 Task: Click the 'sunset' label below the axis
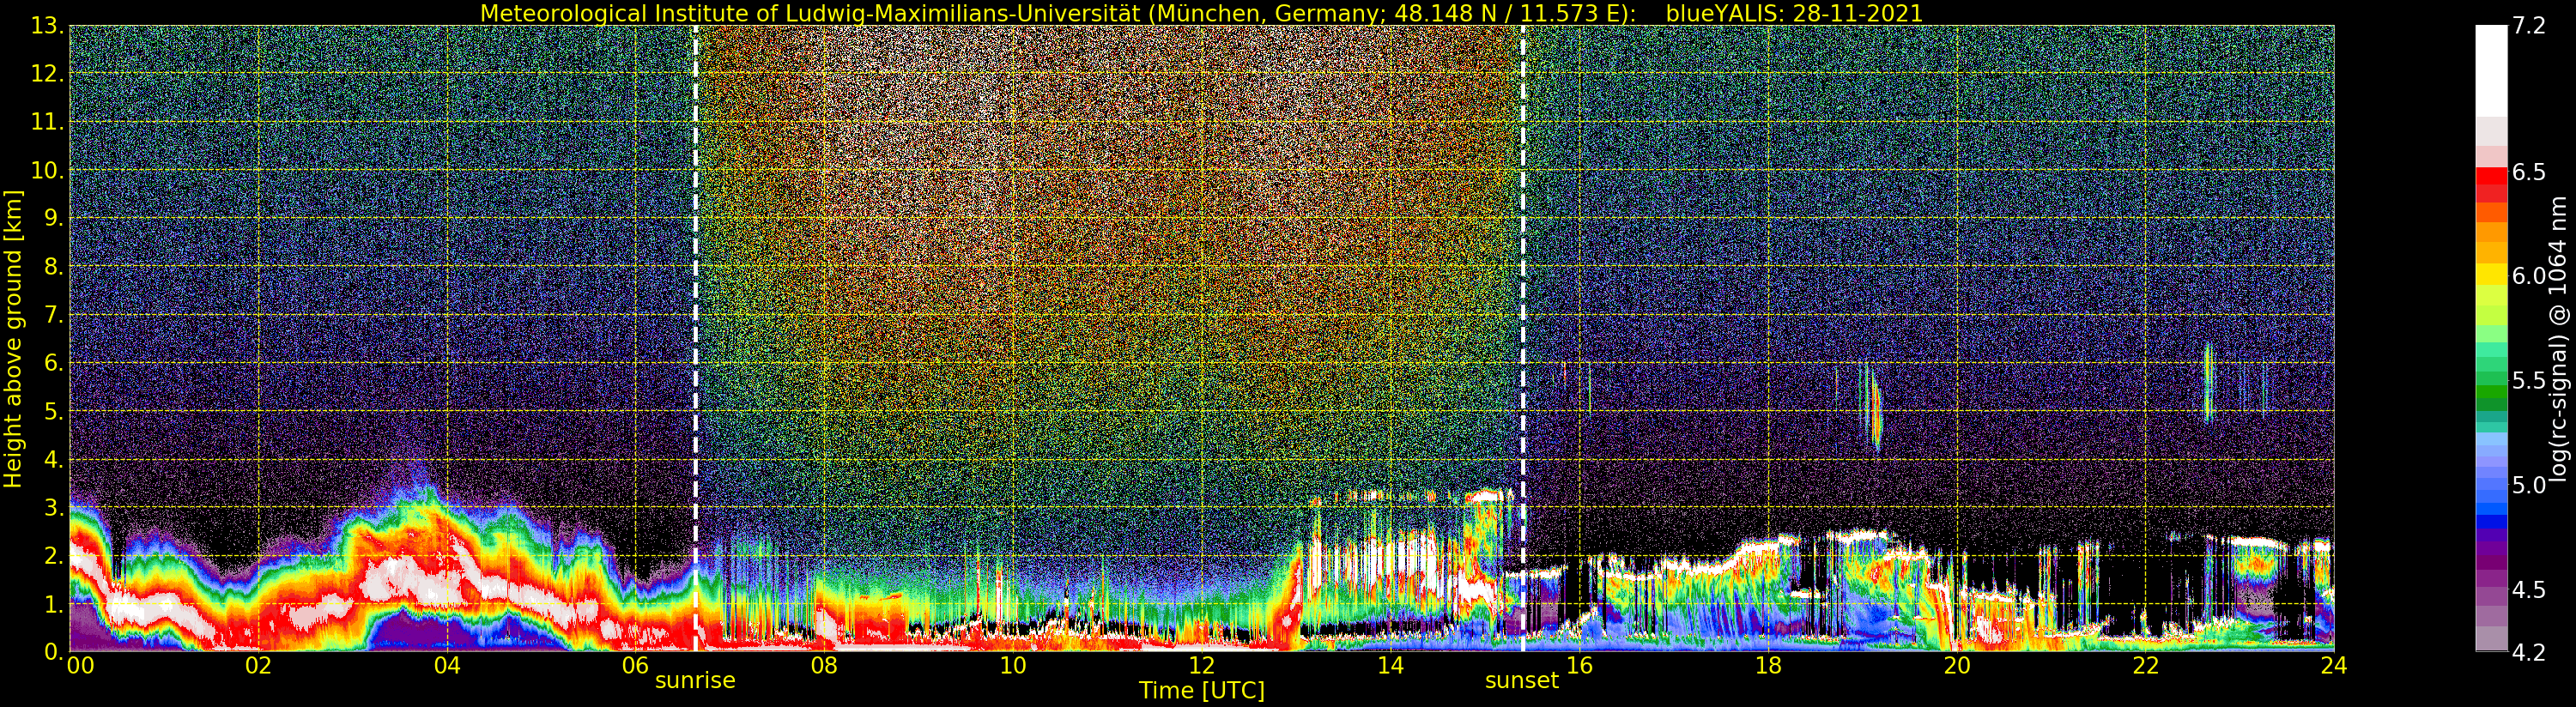click(1521, 681)
